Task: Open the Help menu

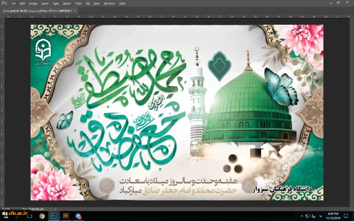Action: [122, 3]
